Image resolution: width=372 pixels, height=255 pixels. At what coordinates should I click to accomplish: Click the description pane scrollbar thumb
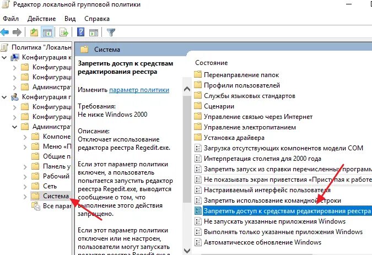tap(187, 149)
